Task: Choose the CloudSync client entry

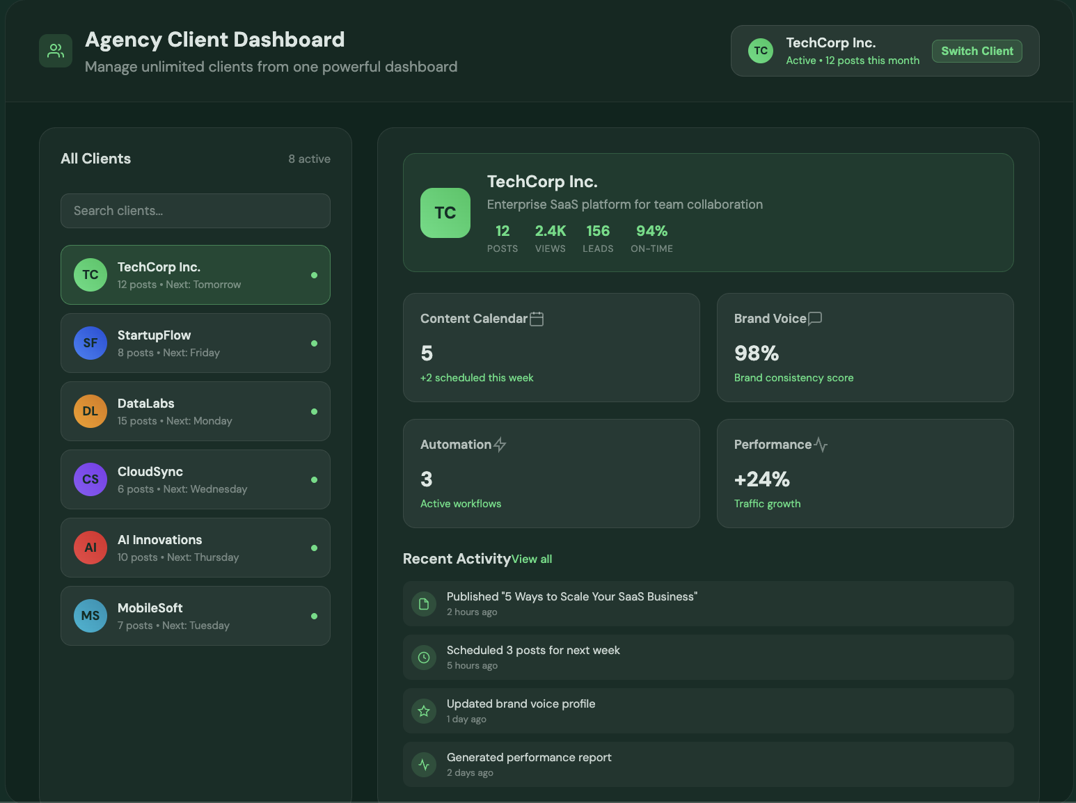Action: (x=196, y=479)
